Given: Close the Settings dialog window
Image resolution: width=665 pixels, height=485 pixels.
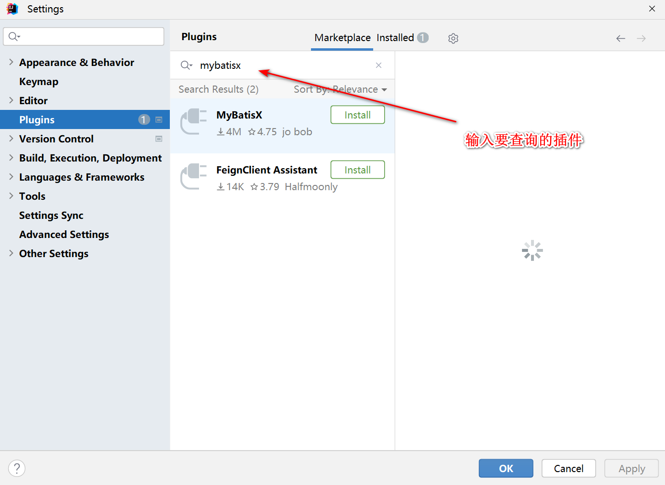Looking at the screenshot, I should point(652,9).
